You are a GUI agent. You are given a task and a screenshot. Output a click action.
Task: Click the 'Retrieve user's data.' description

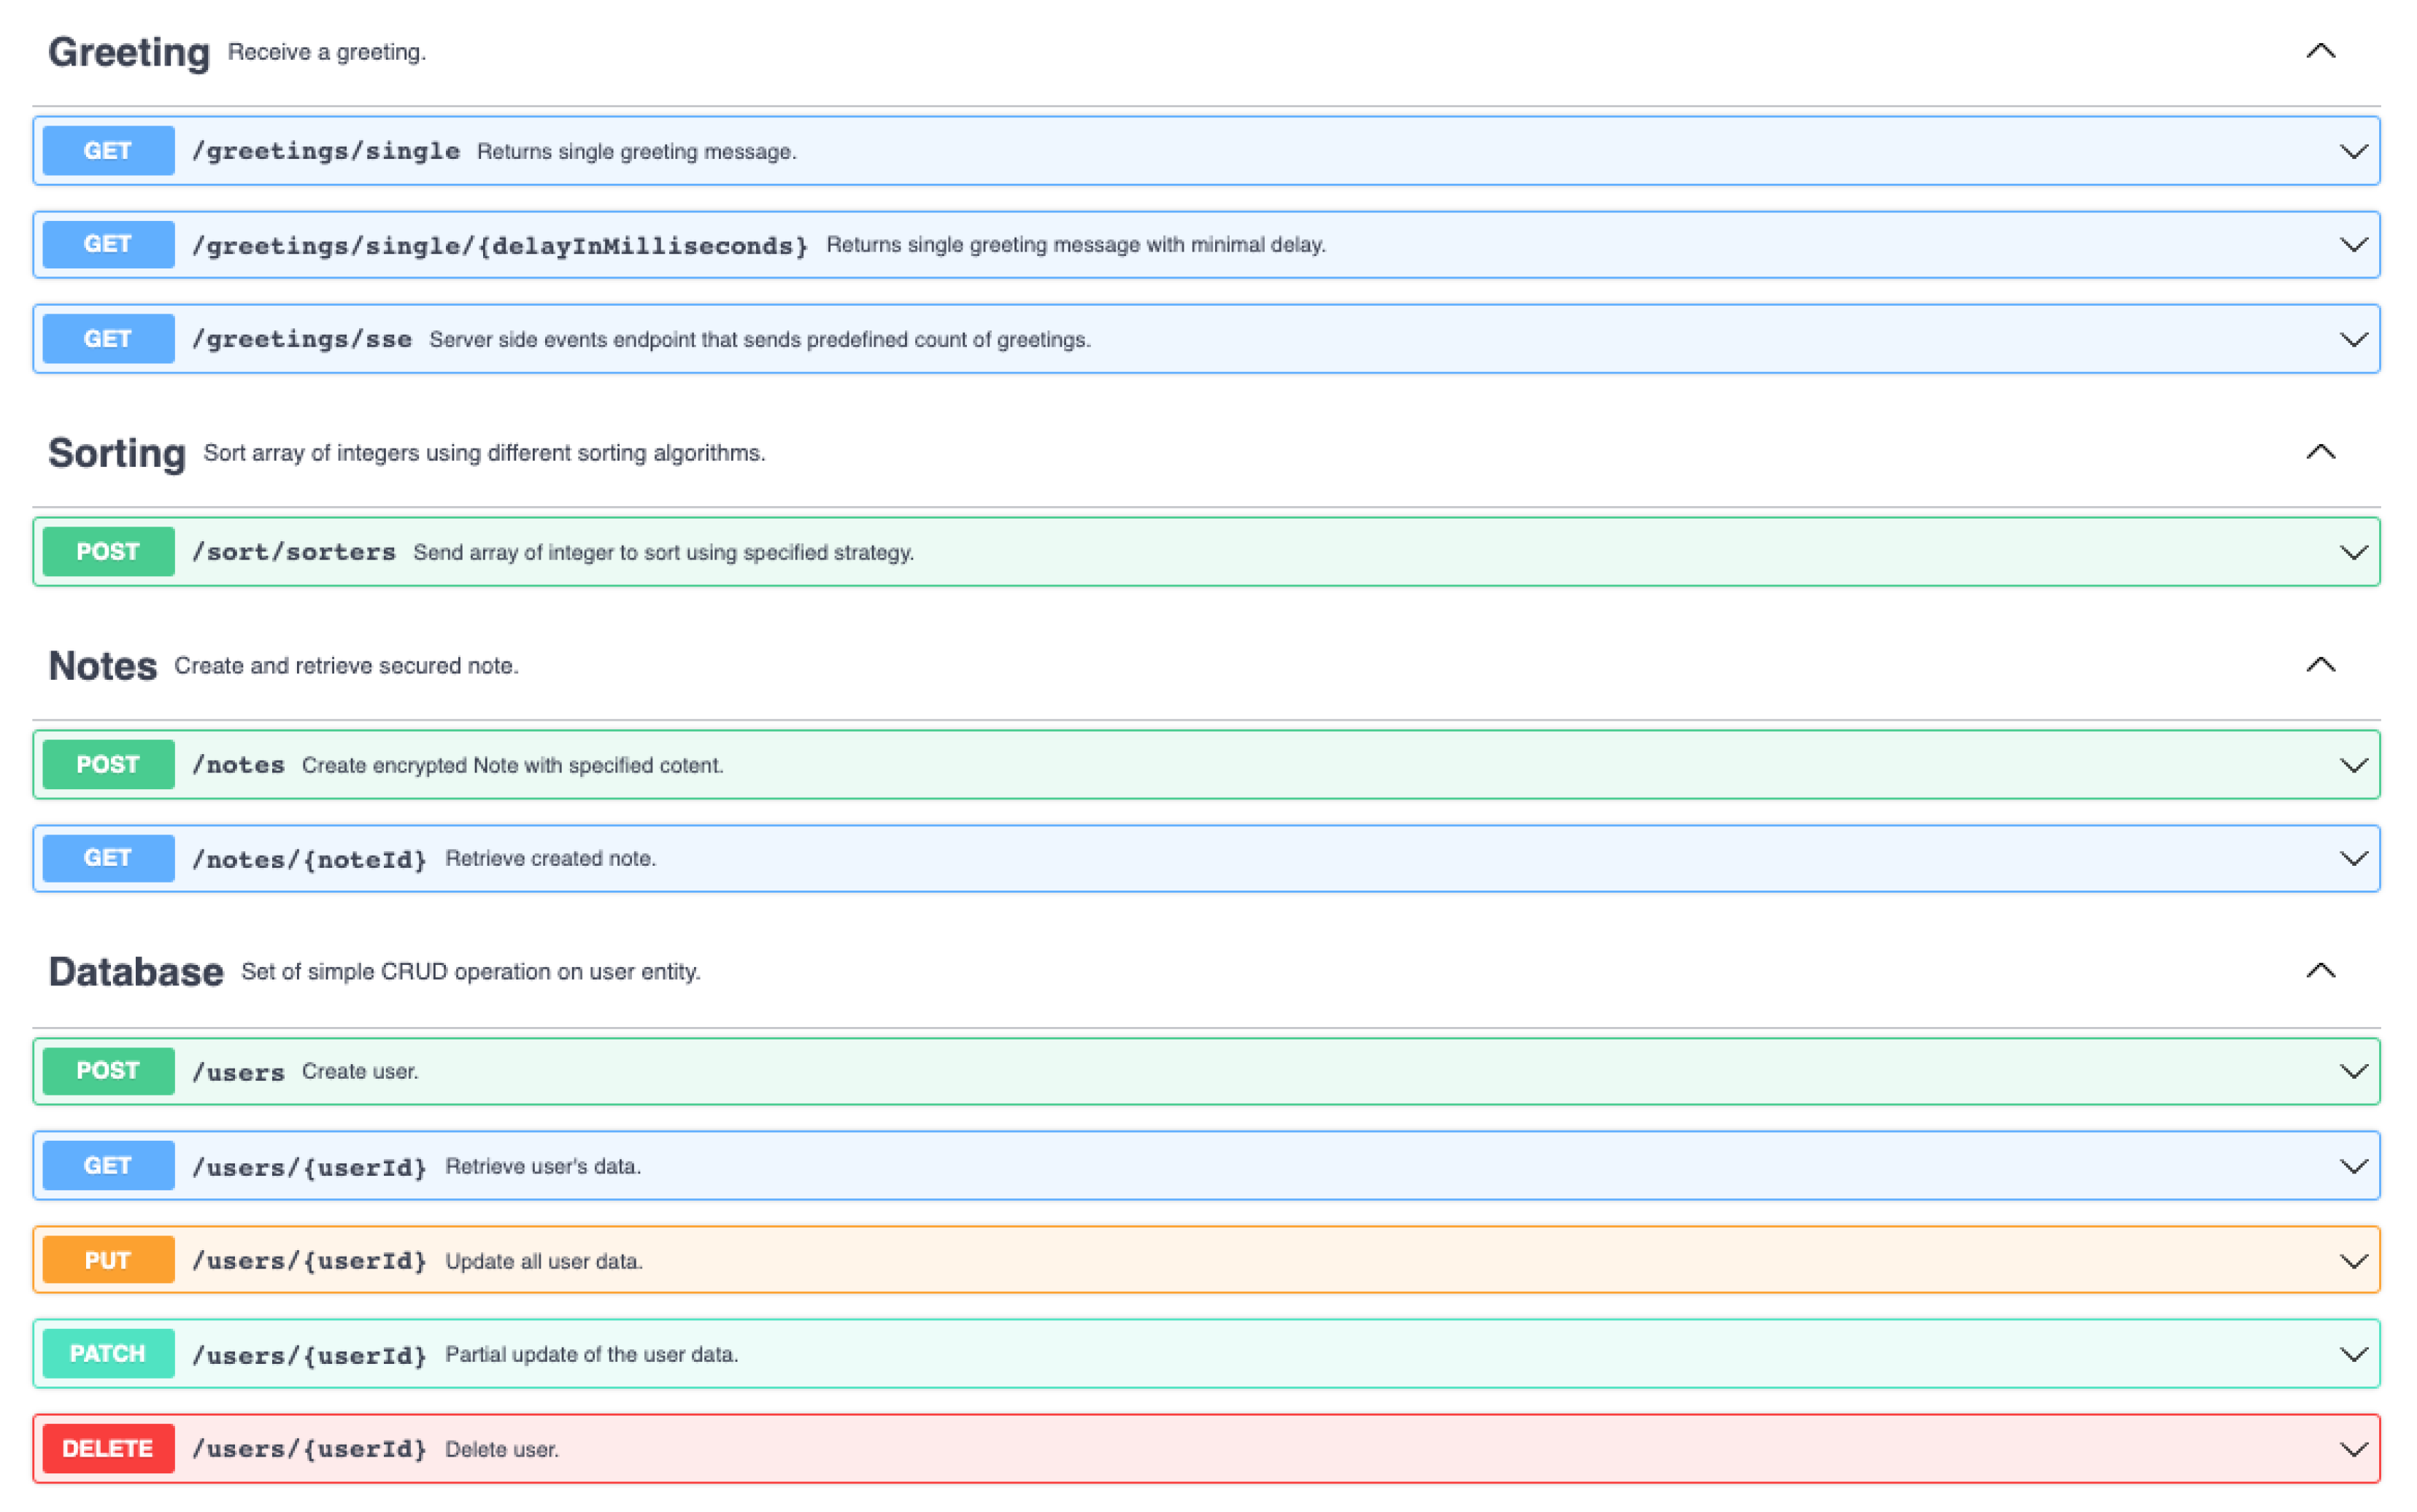coord(542,1166)
